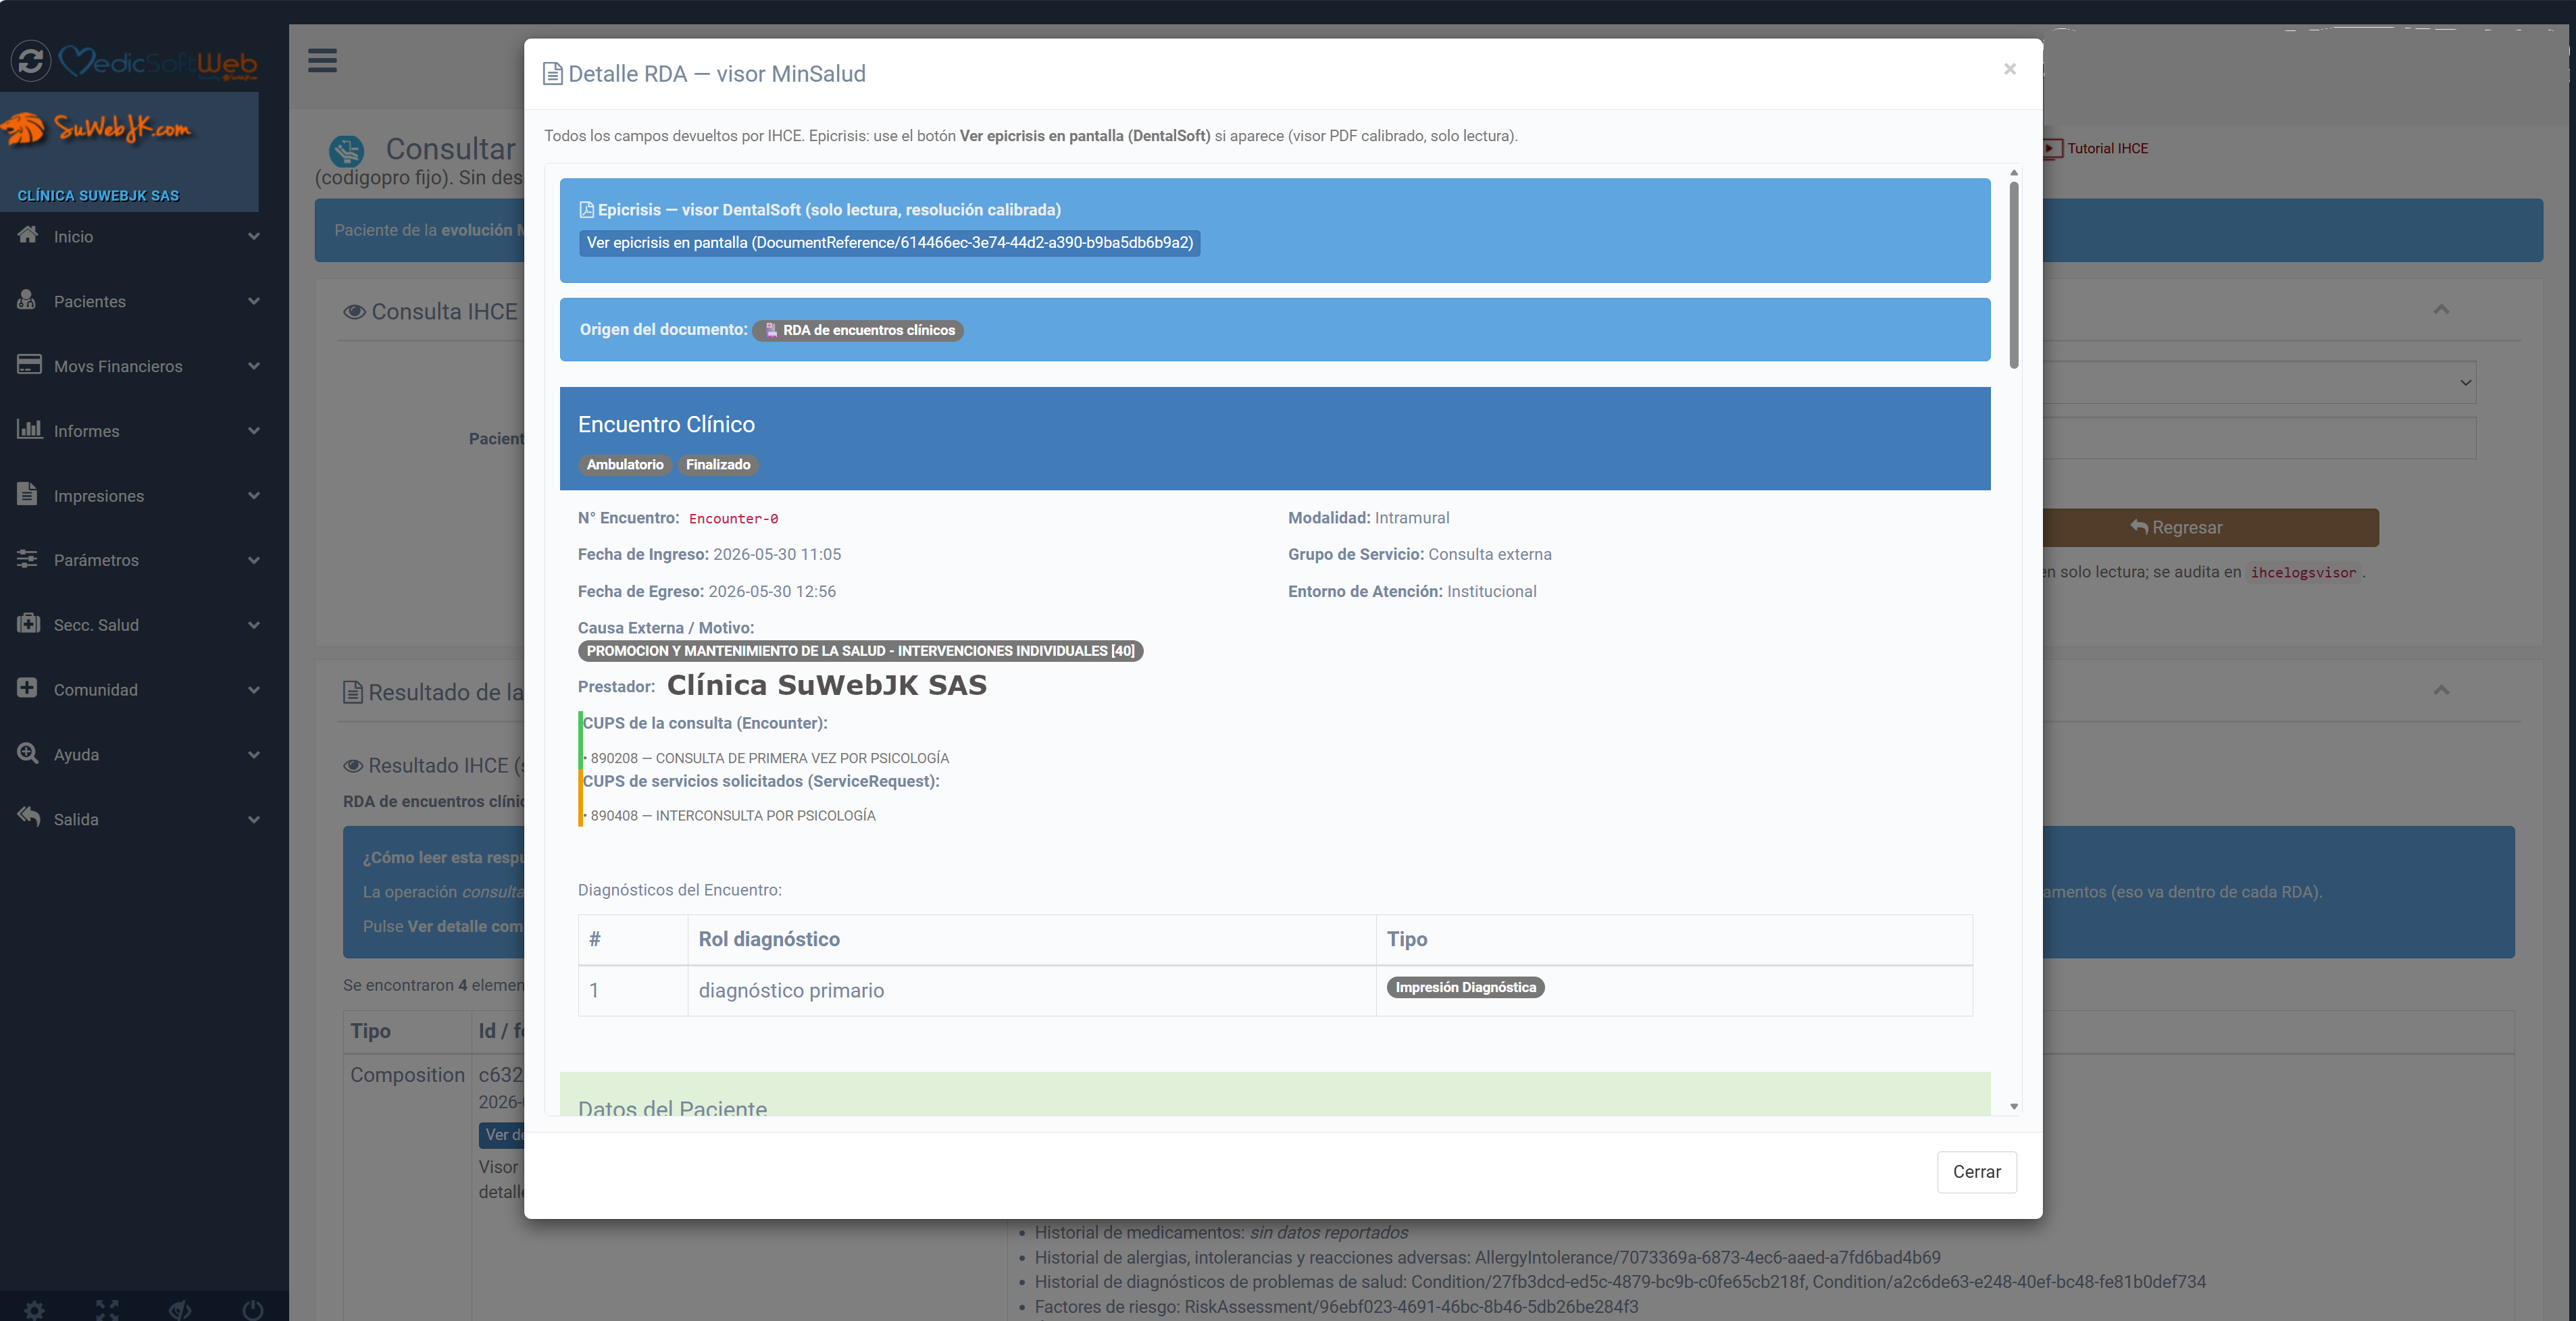
Task: Click the fullscreen expand arrows icon
Action: click(x=107, y=1310)
